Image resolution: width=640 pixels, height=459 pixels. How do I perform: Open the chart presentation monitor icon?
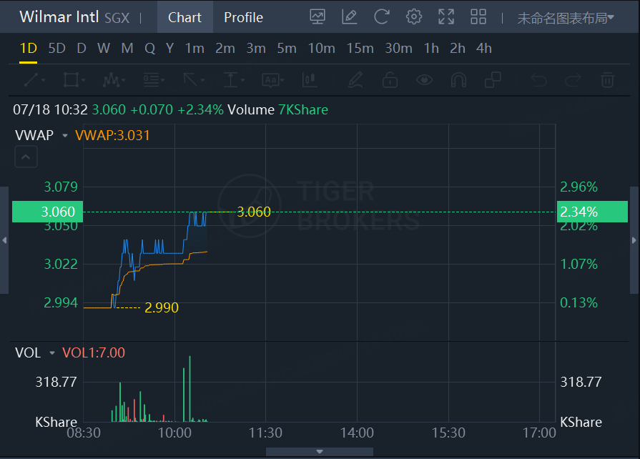[317, 17]
